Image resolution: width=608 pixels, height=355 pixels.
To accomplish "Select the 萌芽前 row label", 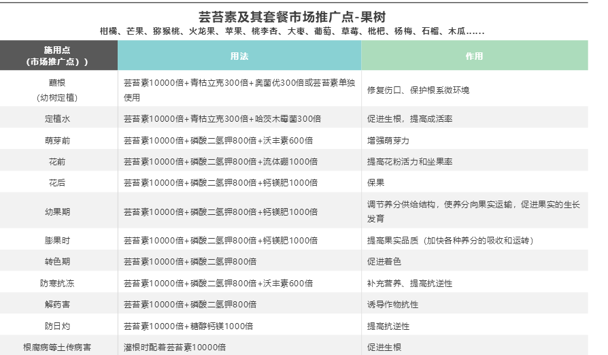I will [57, 140].
